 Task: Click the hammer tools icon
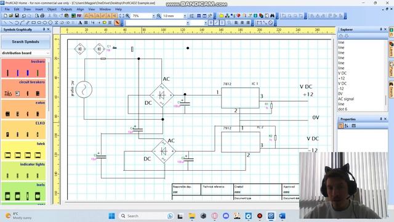point(210,15)
